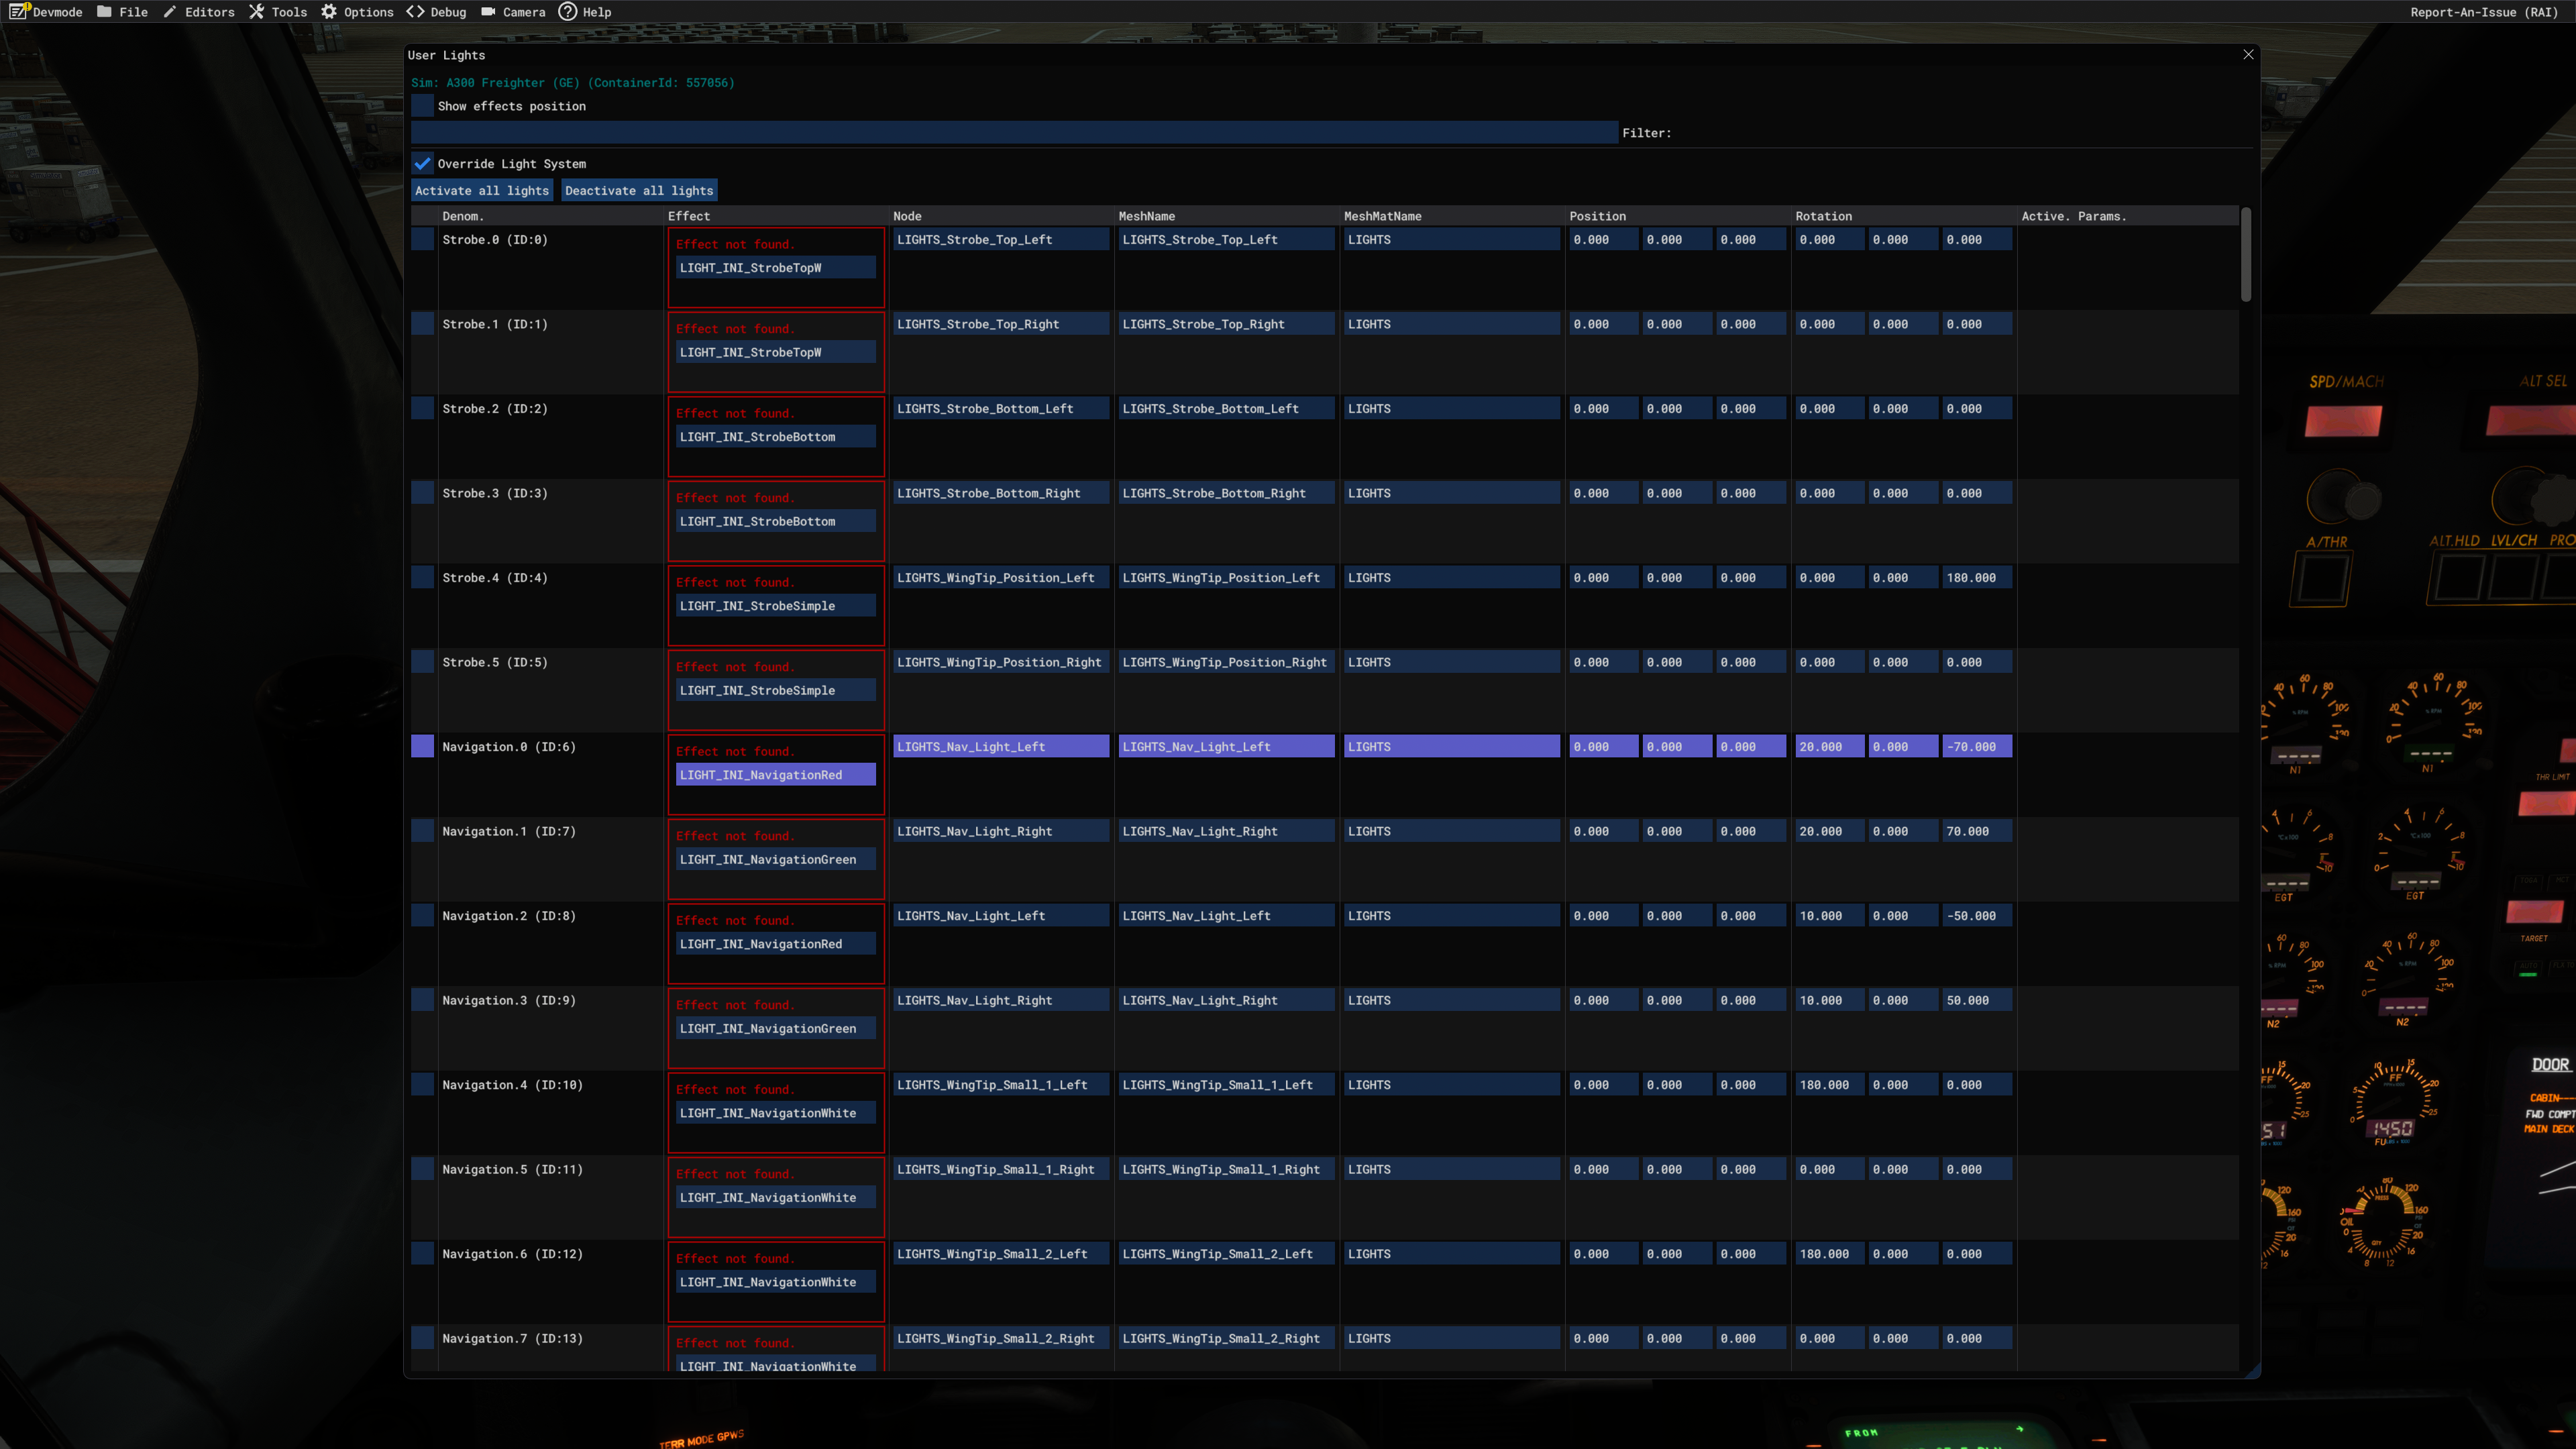
Task: Select the LIGHT_INI_NavigationRed effect field for Navigation.0
Action: coord(775,775)
